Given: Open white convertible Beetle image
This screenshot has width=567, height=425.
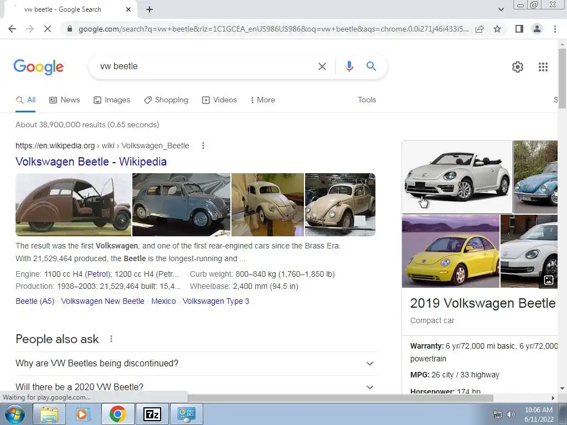Looking at the screenshot, I should coord(457,177).
